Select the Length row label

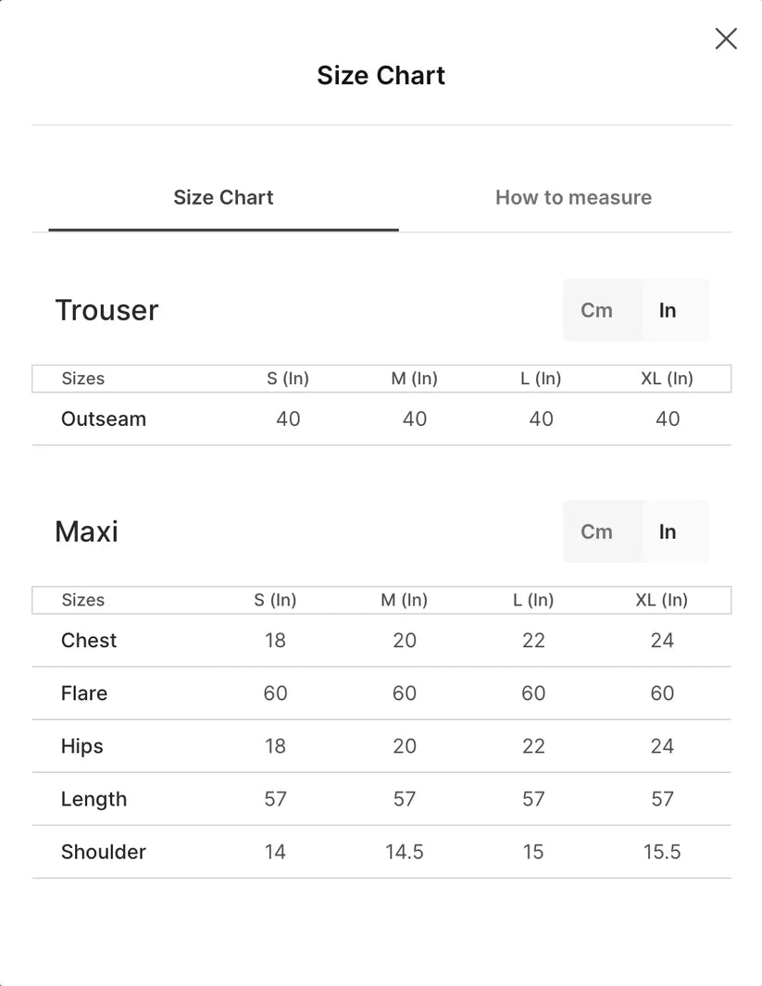(94, 799)
